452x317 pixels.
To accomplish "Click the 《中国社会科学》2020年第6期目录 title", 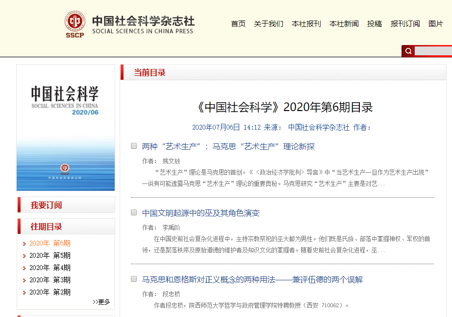I will tap(284, 107).
